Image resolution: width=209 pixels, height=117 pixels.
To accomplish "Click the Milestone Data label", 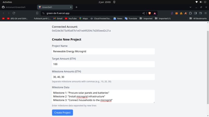I will [60, 87].
